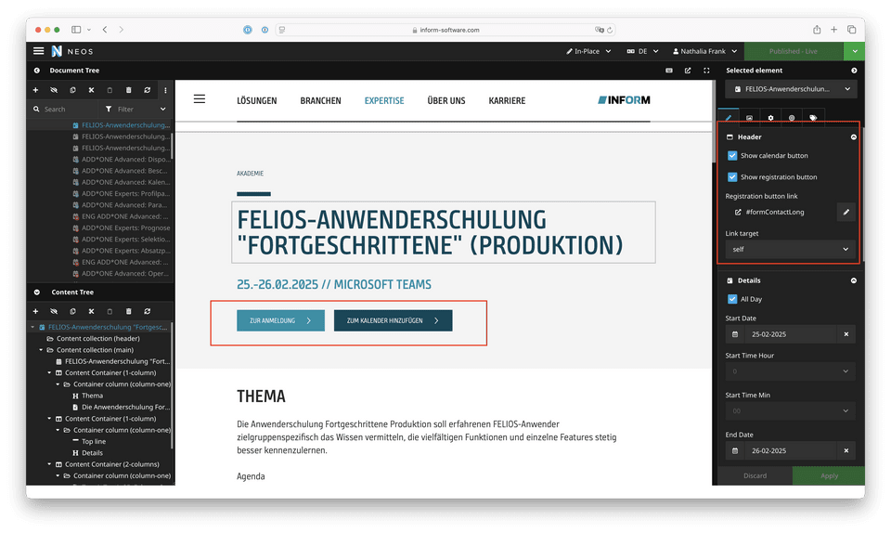Click the Apply button
891x533 pixels.
[x=829, y=475]
